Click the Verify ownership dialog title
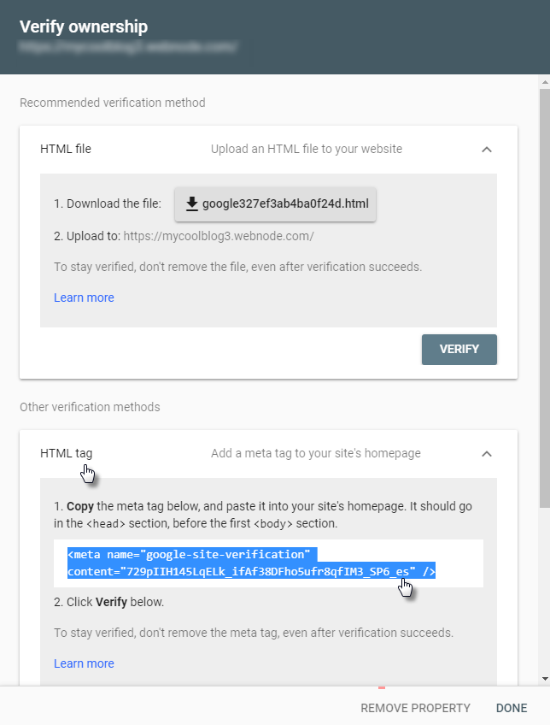Screen dimensions: 550x725 coord(84,27)
